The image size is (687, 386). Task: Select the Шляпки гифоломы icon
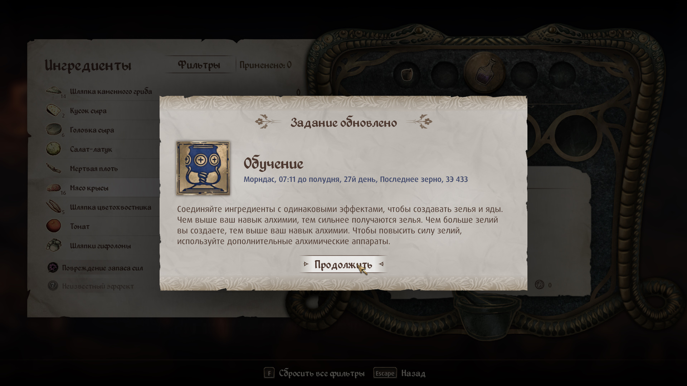coord(54,246)
